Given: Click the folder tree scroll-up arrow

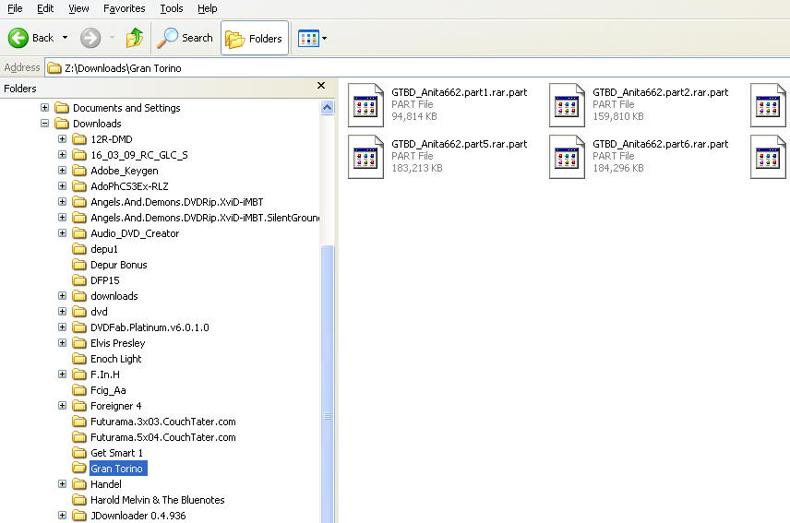Looking at the screenshot, I should 327,108.
